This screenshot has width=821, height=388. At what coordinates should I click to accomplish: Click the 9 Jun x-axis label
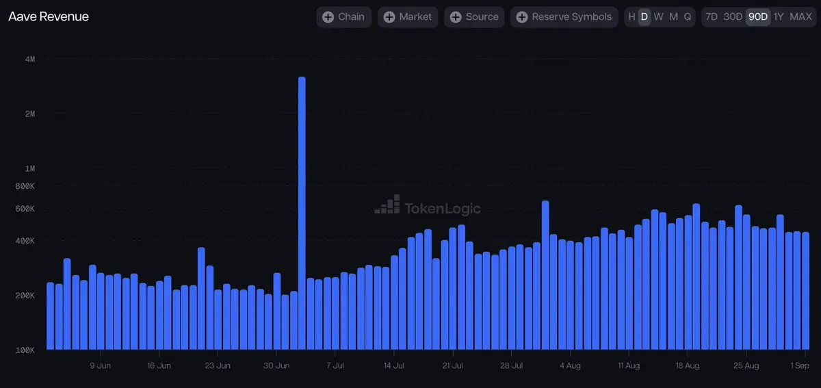101,365
